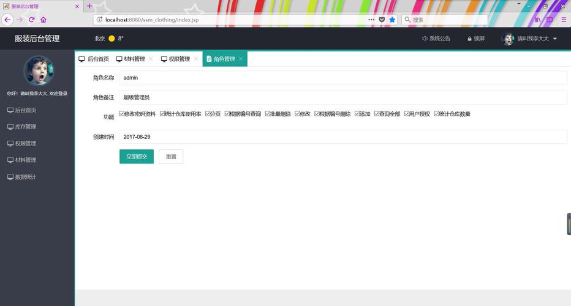Toggle 统计仓库数量 checkbox
This screenshot has height=306, width=571.
click(x=436, y=113)
